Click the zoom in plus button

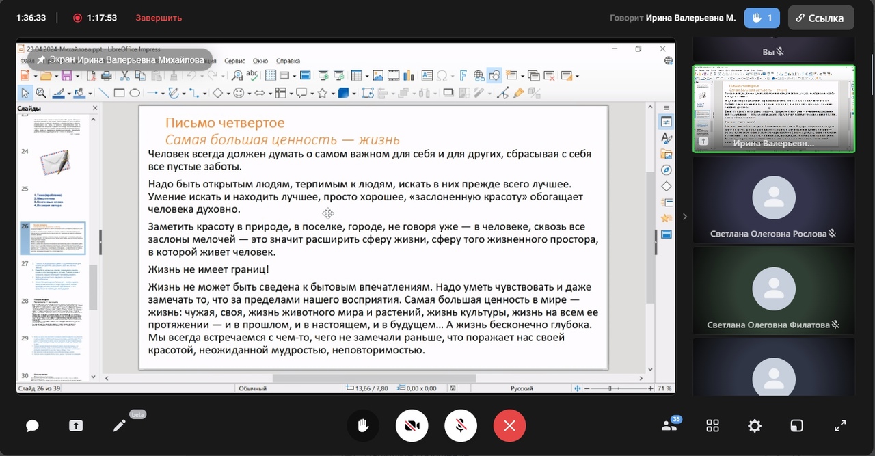(x=651, y=388)
